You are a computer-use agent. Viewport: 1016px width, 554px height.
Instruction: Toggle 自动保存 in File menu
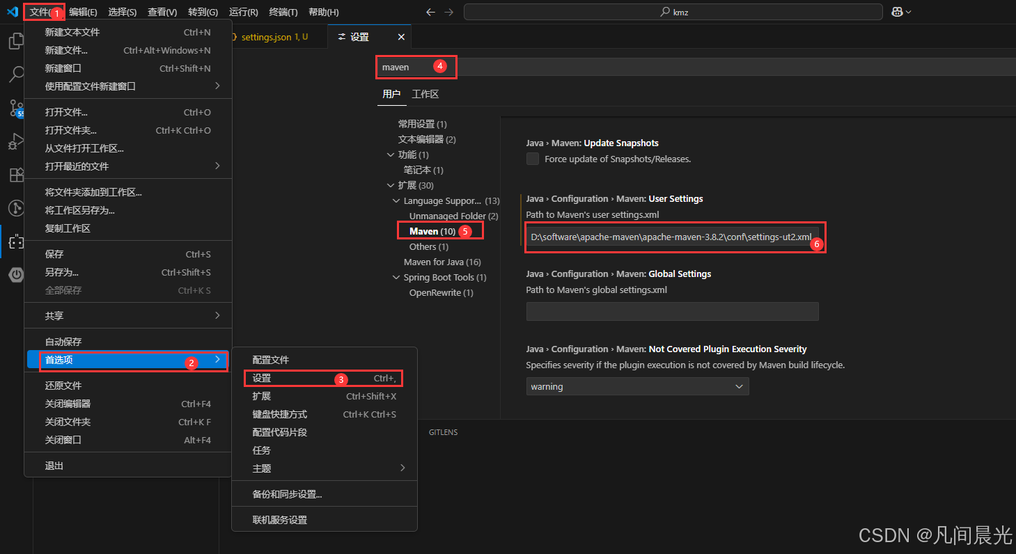coord(128,342)
